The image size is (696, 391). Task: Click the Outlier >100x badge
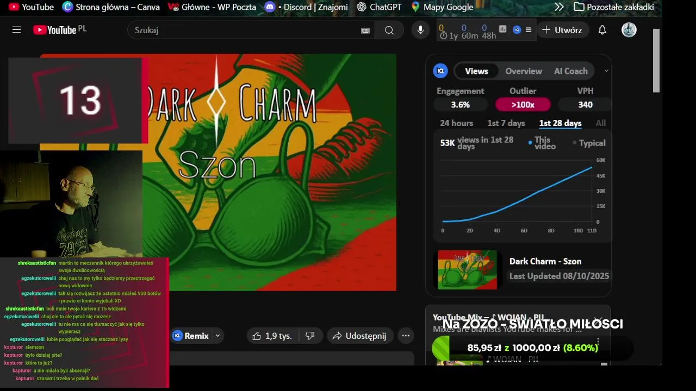523,104
